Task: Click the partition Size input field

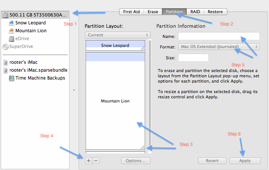Action: click(193, 57)
